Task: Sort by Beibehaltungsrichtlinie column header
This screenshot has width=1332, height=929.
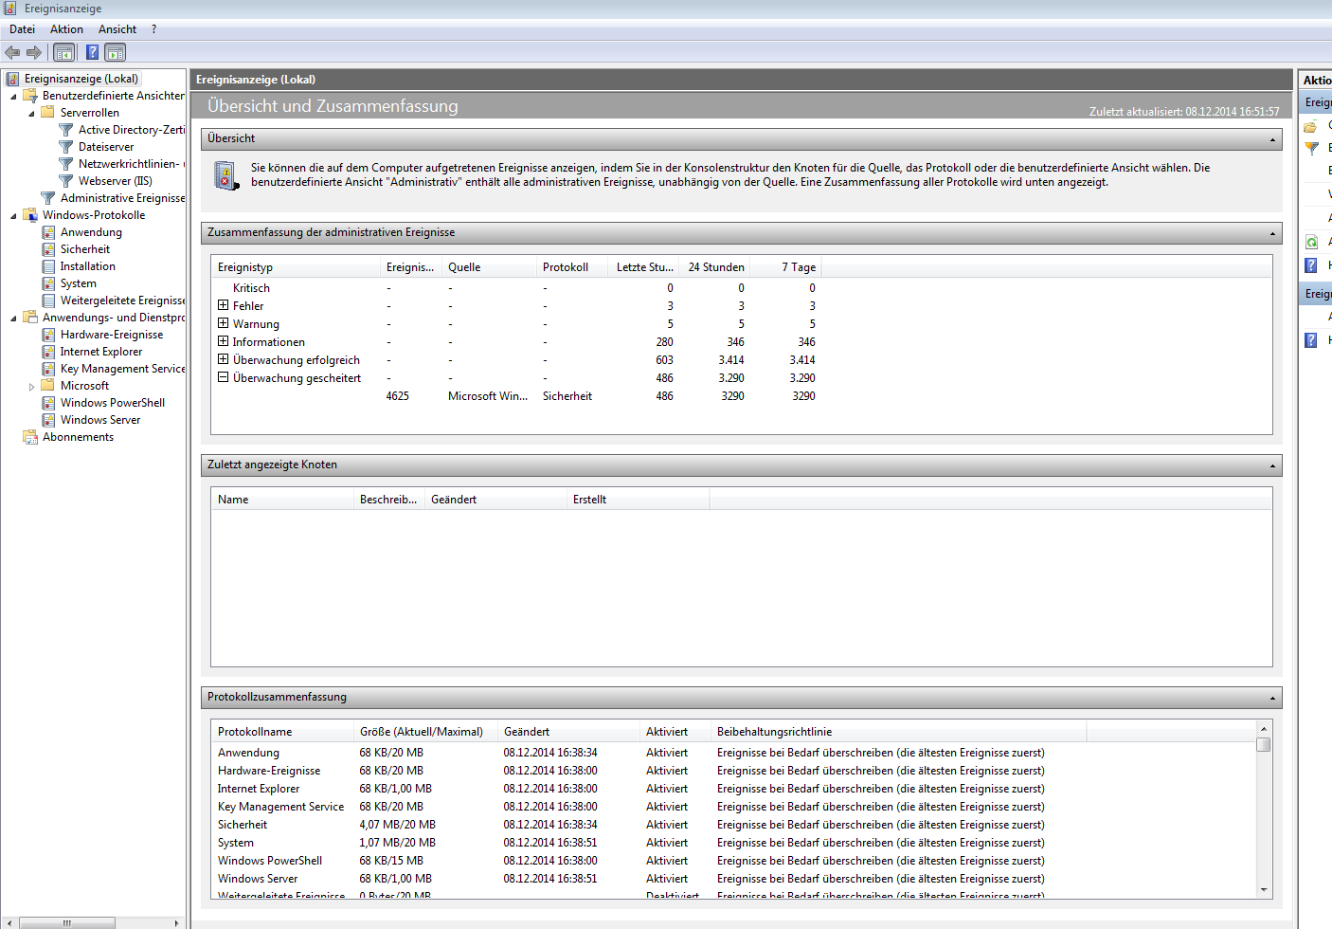Action: tap(897, 732)
